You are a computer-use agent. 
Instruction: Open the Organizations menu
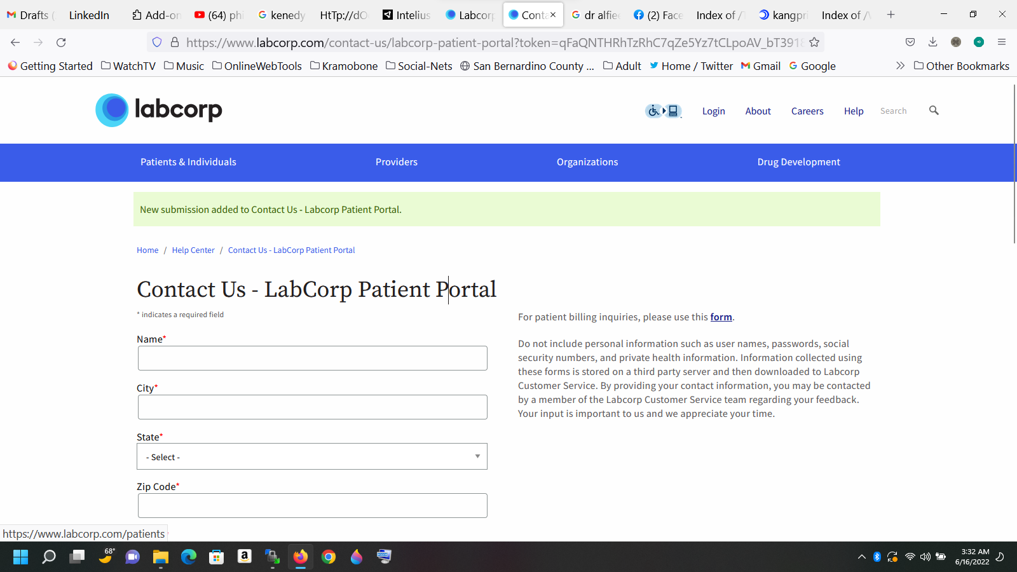click(587, 162)
